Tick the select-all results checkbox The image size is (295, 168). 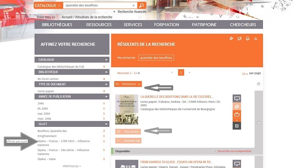pos(258,84)
